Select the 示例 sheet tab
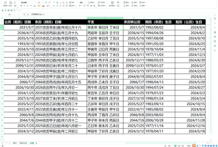Viewport: 218px width, 147px height. click(x=32, y=143)
